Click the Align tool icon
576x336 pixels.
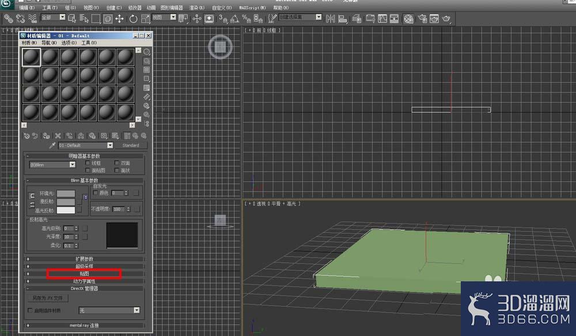342,19
